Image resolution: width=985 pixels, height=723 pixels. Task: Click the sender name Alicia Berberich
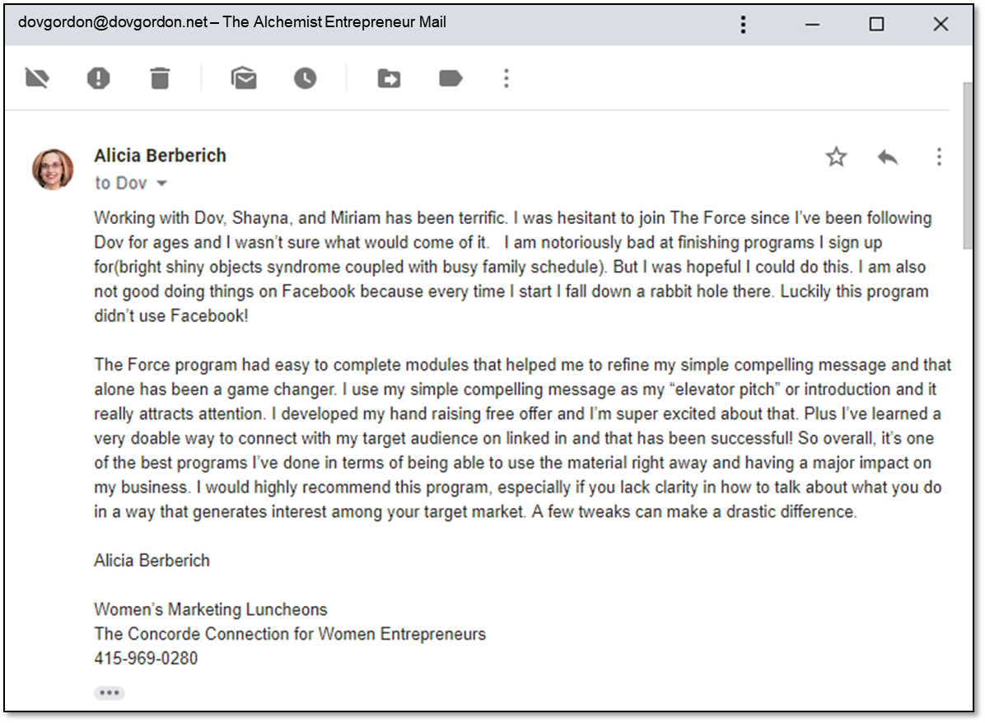tap(160, 156)
